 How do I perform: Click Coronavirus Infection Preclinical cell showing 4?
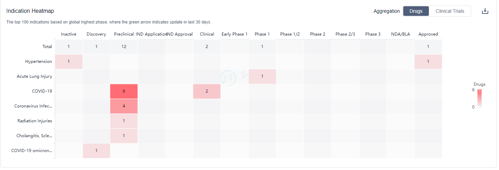point(124,106)
